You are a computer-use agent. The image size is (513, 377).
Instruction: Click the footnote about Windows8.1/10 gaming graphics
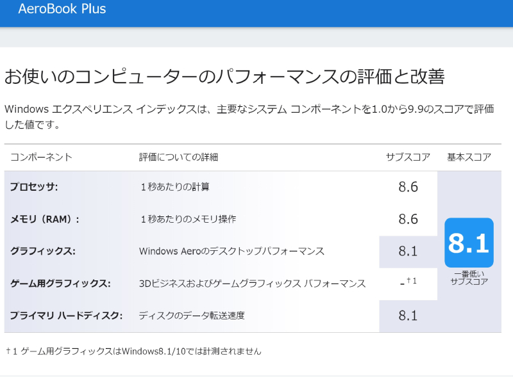point(134,351)
